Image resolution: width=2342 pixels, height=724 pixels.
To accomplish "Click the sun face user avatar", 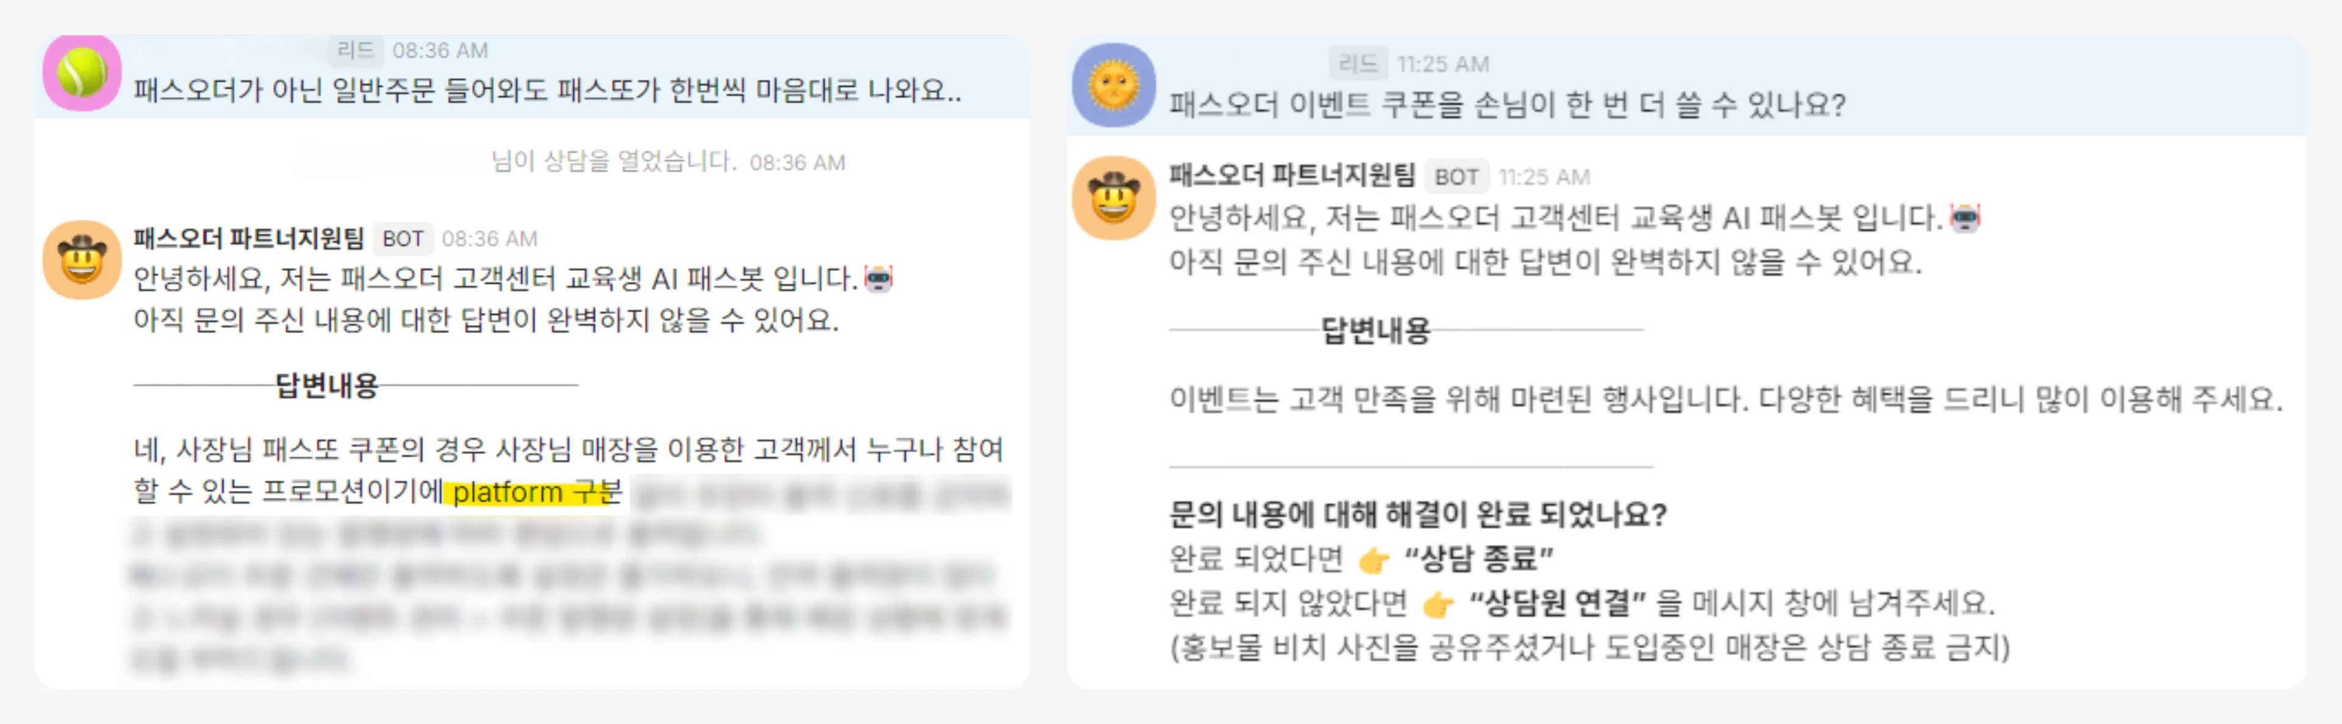I will pos(1114,85).
